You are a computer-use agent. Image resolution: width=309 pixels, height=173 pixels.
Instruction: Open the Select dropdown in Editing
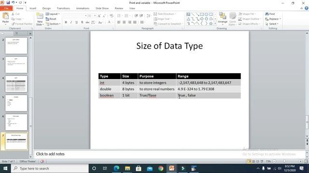(272, 24)
